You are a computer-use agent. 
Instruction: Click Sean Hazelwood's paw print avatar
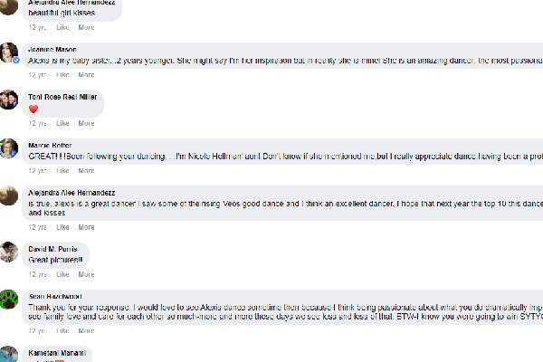tap(9, 300)
